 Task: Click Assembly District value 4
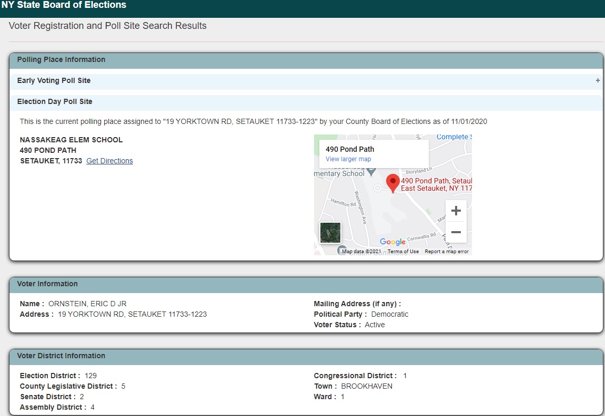point(92,407)
